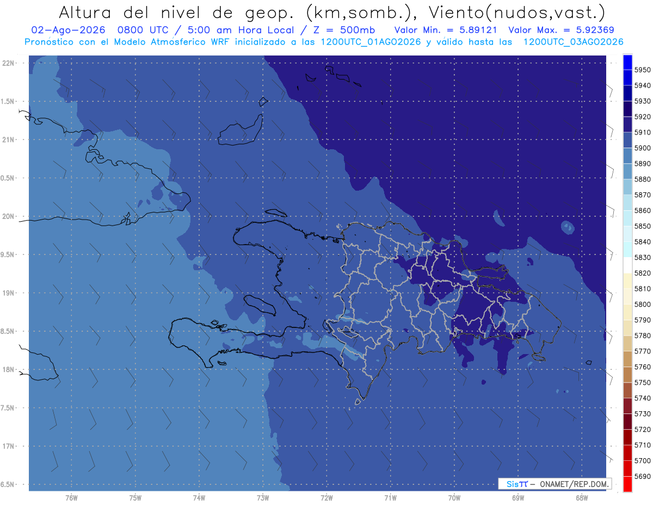The height and width of the screenshot is (505, 653).
Task: Click the color bar value '5890'
Action: (x=642, y=163)
